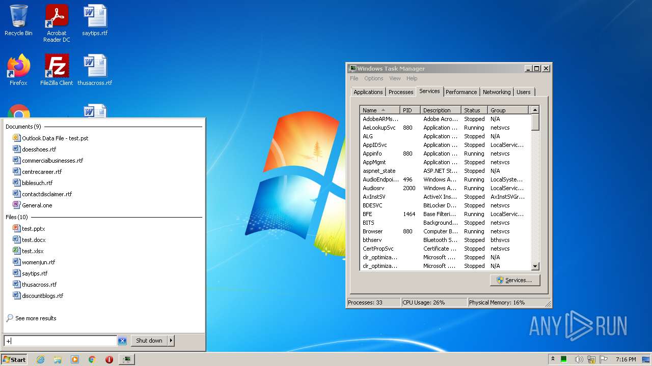Open Internet Explorer in the taskbar
The width and height of the screenshot is (652, 366).
[40, 359]
